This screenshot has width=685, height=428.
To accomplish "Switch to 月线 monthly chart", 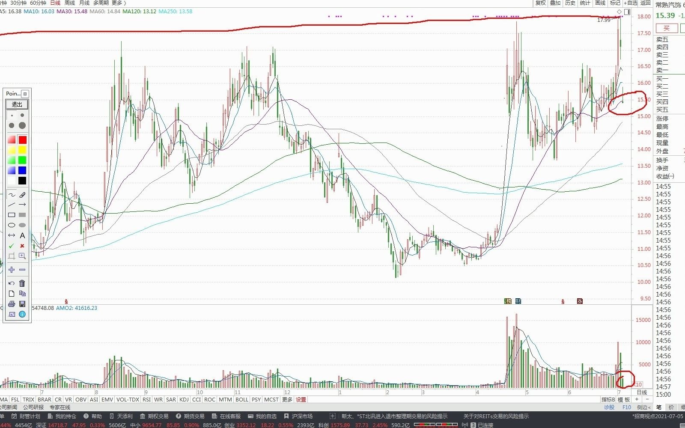I will [x=84, y=3].
